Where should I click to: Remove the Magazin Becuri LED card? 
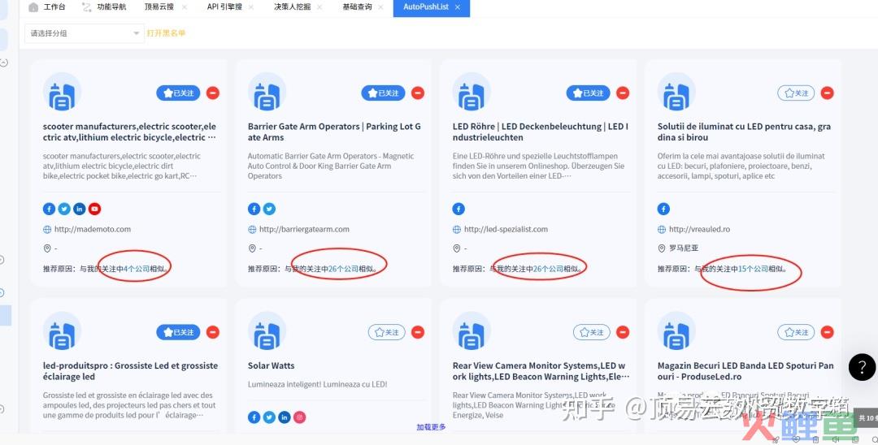click(x=827, y=332)
